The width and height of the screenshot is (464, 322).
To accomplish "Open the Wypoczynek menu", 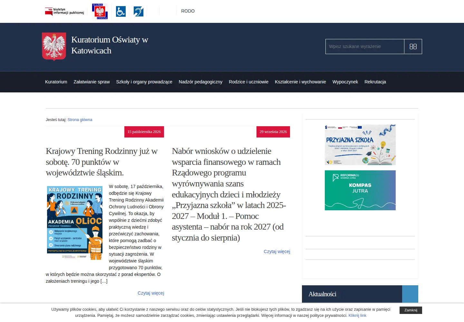I will (345, 82).
